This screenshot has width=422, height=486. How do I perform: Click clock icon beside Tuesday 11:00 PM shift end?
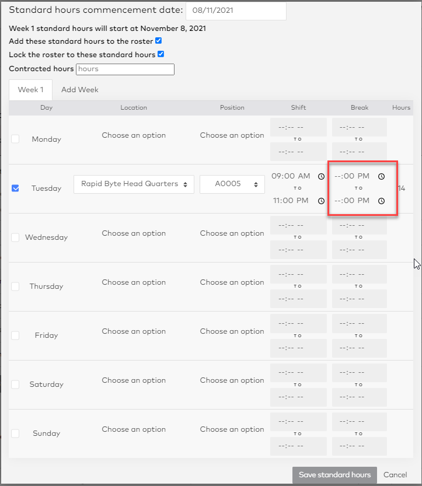[321, 201]
